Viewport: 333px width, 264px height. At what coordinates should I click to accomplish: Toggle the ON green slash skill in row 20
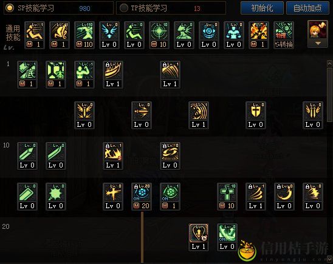pos(227,237)
